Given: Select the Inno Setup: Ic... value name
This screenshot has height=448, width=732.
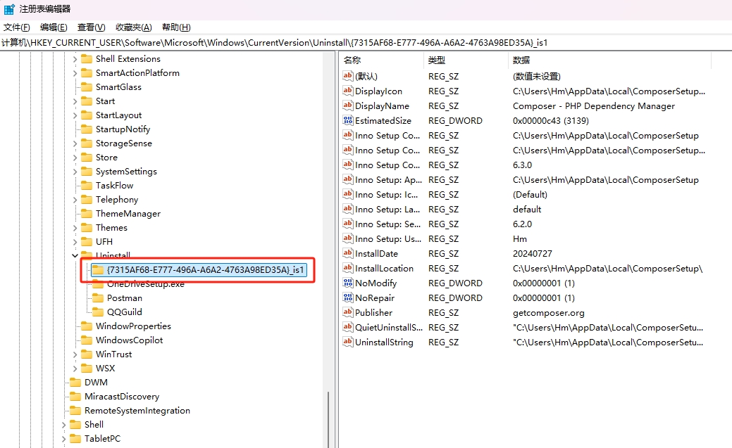Looking at the screenshot, I should click(x=387, y=194).
